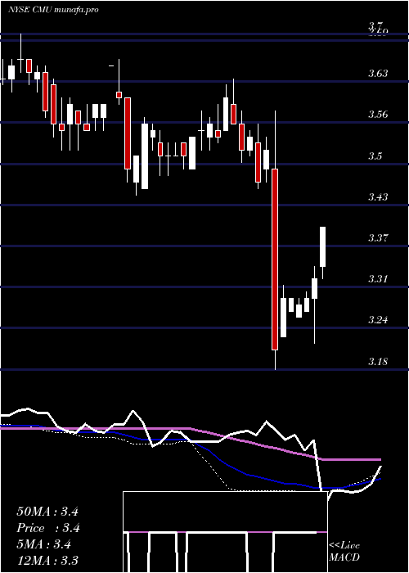This screenshot has height=573, width=409.
Task: Click the last white candlestick near 3.37
Action: [323, 246]
